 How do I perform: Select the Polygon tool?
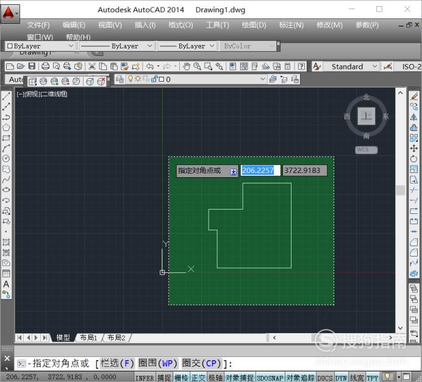[6, 127]
